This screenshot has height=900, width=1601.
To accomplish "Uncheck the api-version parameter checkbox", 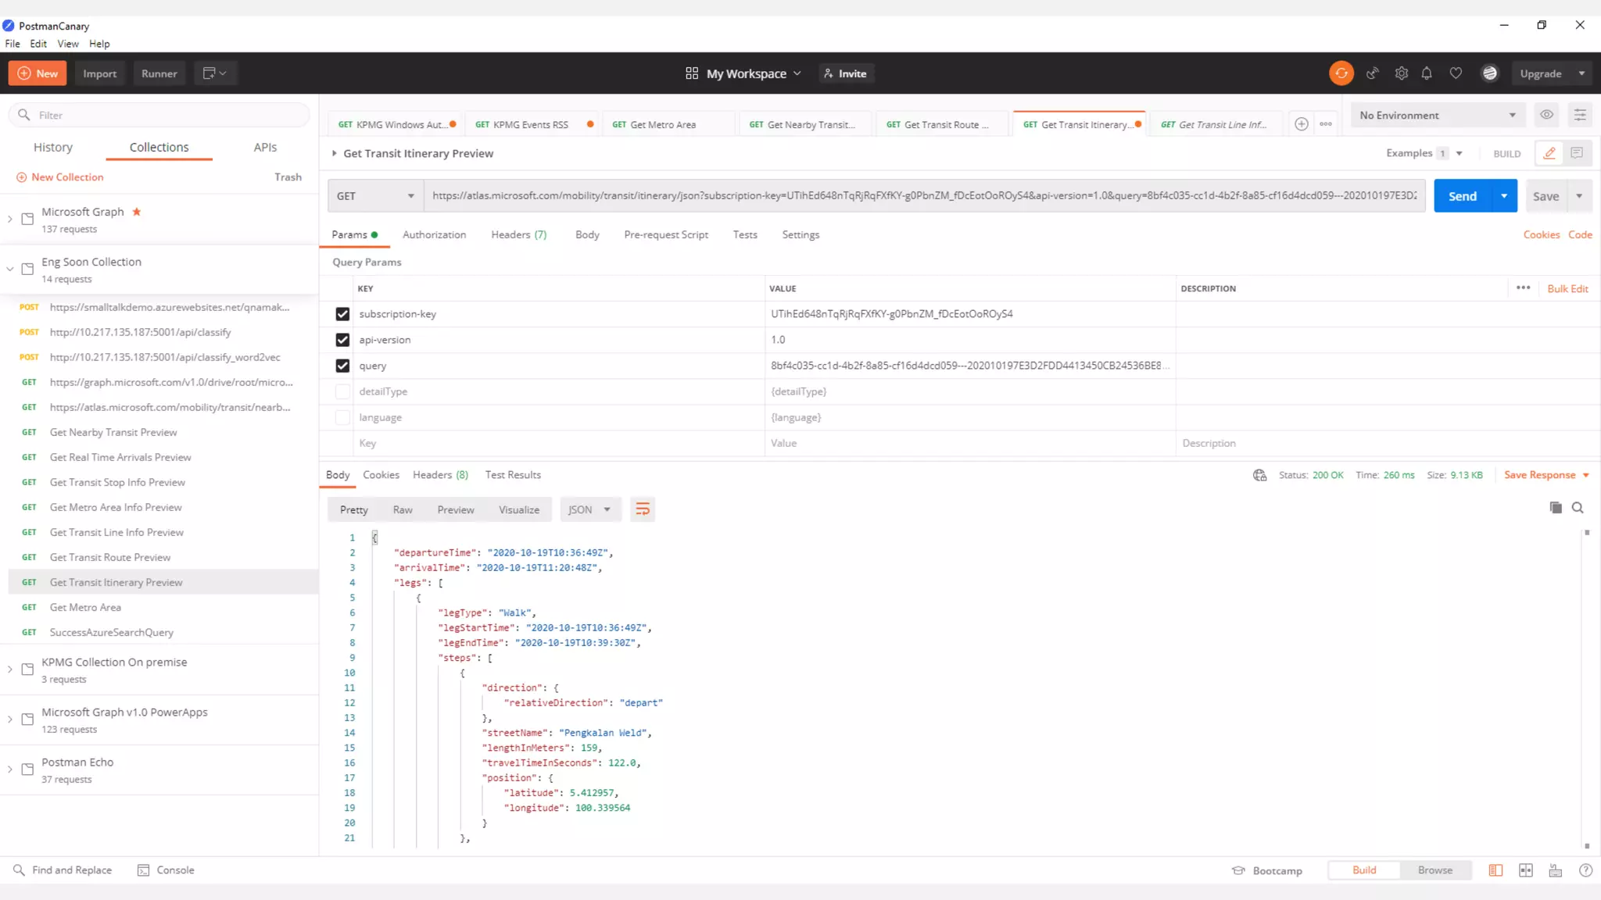I will [x=342, y=340].
